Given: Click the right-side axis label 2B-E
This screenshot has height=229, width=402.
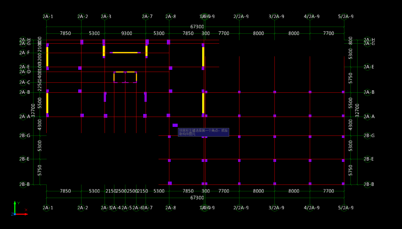Looking at the screenshot, I should point(369,159).
